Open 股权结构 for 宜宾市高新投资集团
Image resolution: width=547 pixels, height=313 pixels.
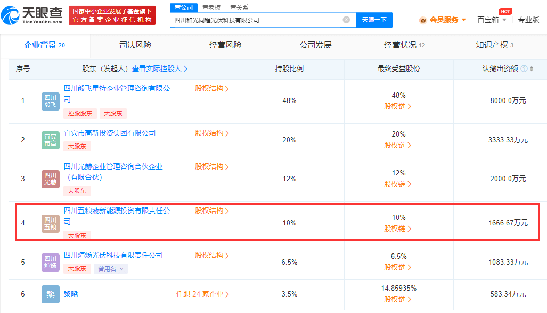(212, 133)
